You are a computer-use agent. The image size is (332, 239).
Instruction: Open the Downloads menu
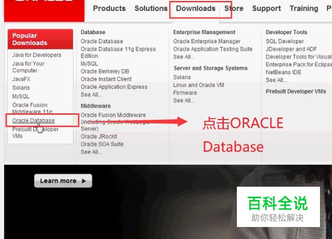coord(196,9)
